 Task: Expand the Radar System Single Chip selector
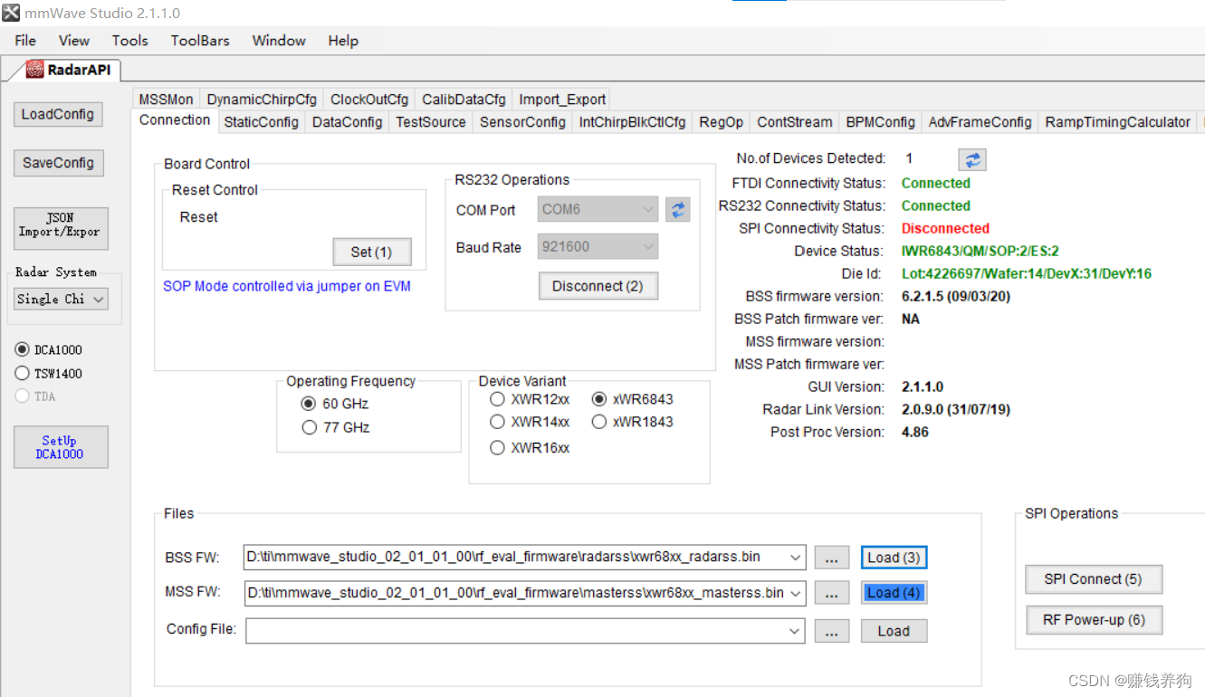(x=100, y=299)
